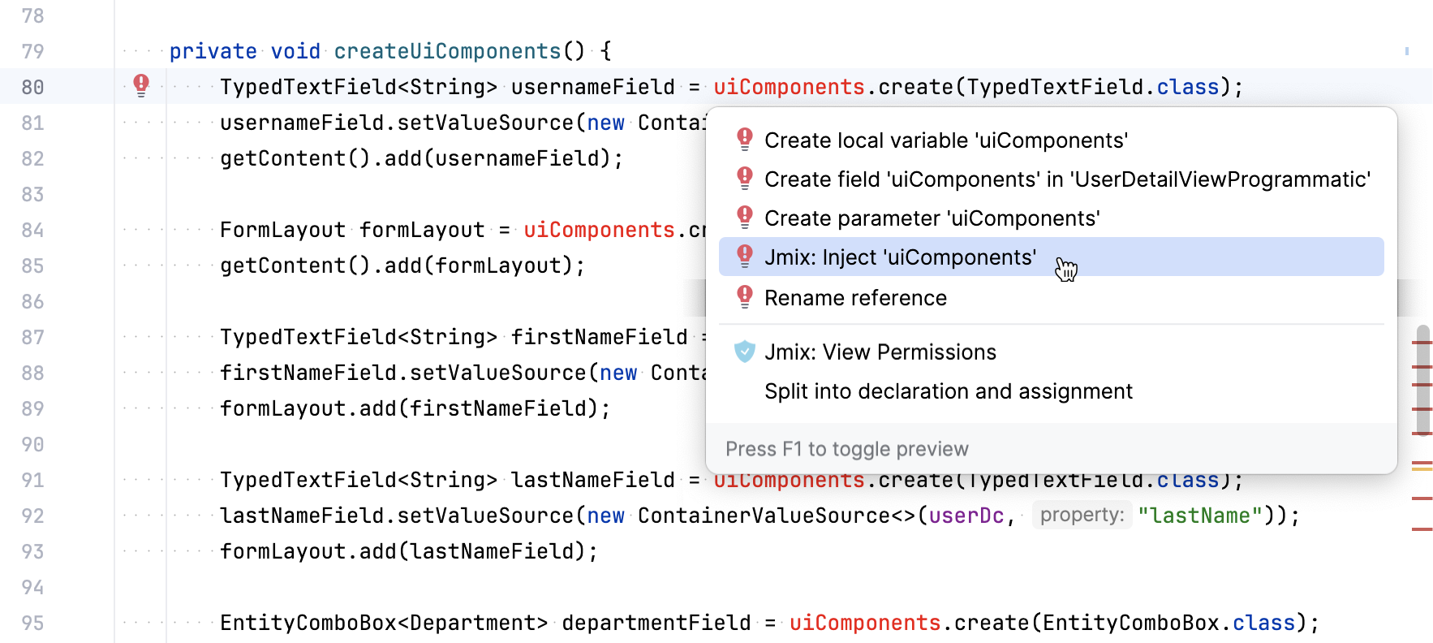Click the bulb icon beside Create local variable

pyautogui.click(x=744, y=140)
